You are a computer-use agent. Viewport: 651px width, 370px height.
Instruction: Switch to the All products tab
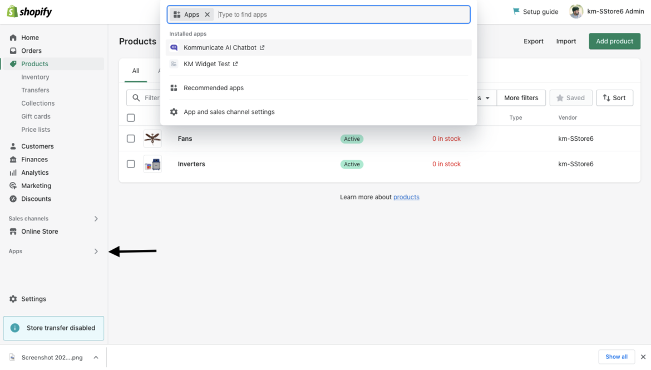click(135, 71)
